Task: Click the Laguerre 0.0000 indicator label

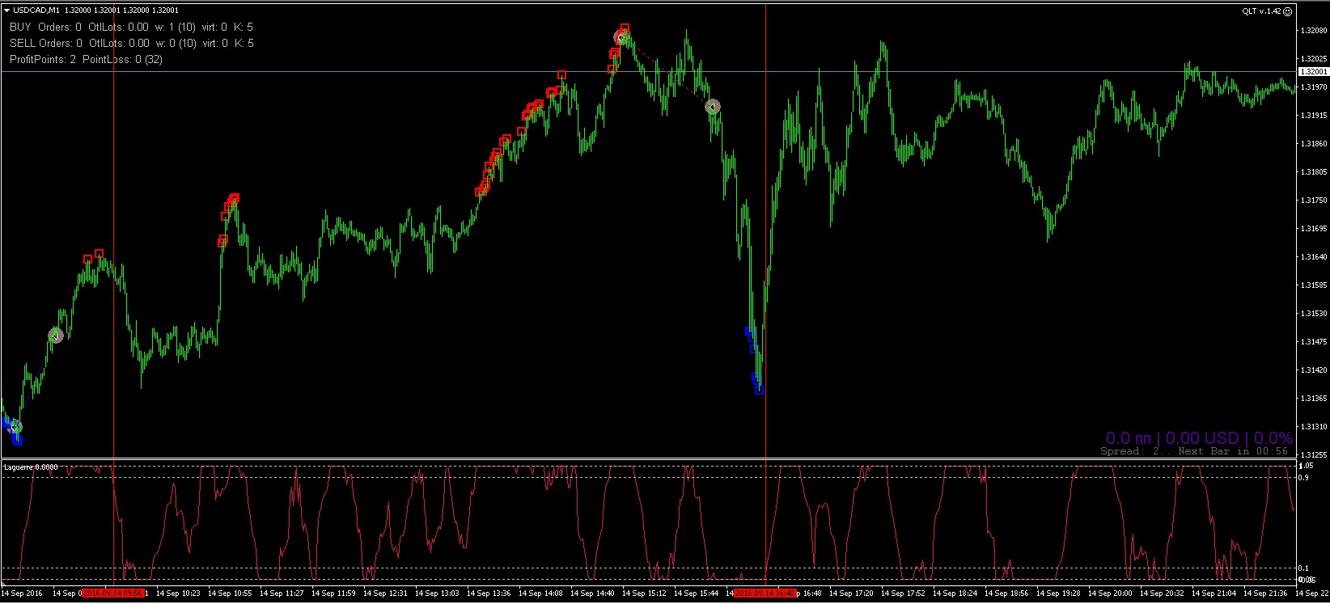Action: point(31,467)
